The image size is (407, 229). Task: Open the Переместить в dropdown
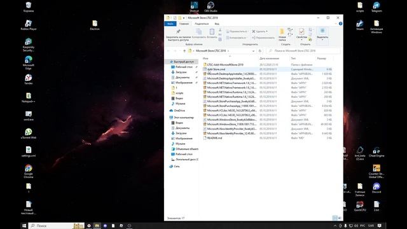pyautogui.click(x=237, y=31)
